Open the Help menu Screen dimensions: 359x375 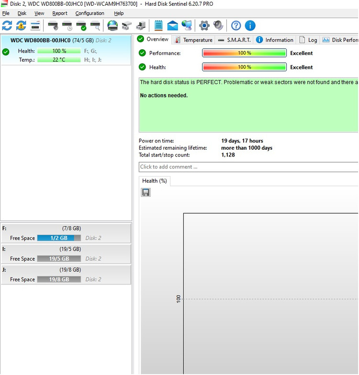119,13
